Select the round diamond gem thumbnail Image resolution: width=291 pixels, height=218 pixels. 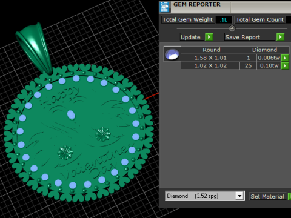[172, 54]
